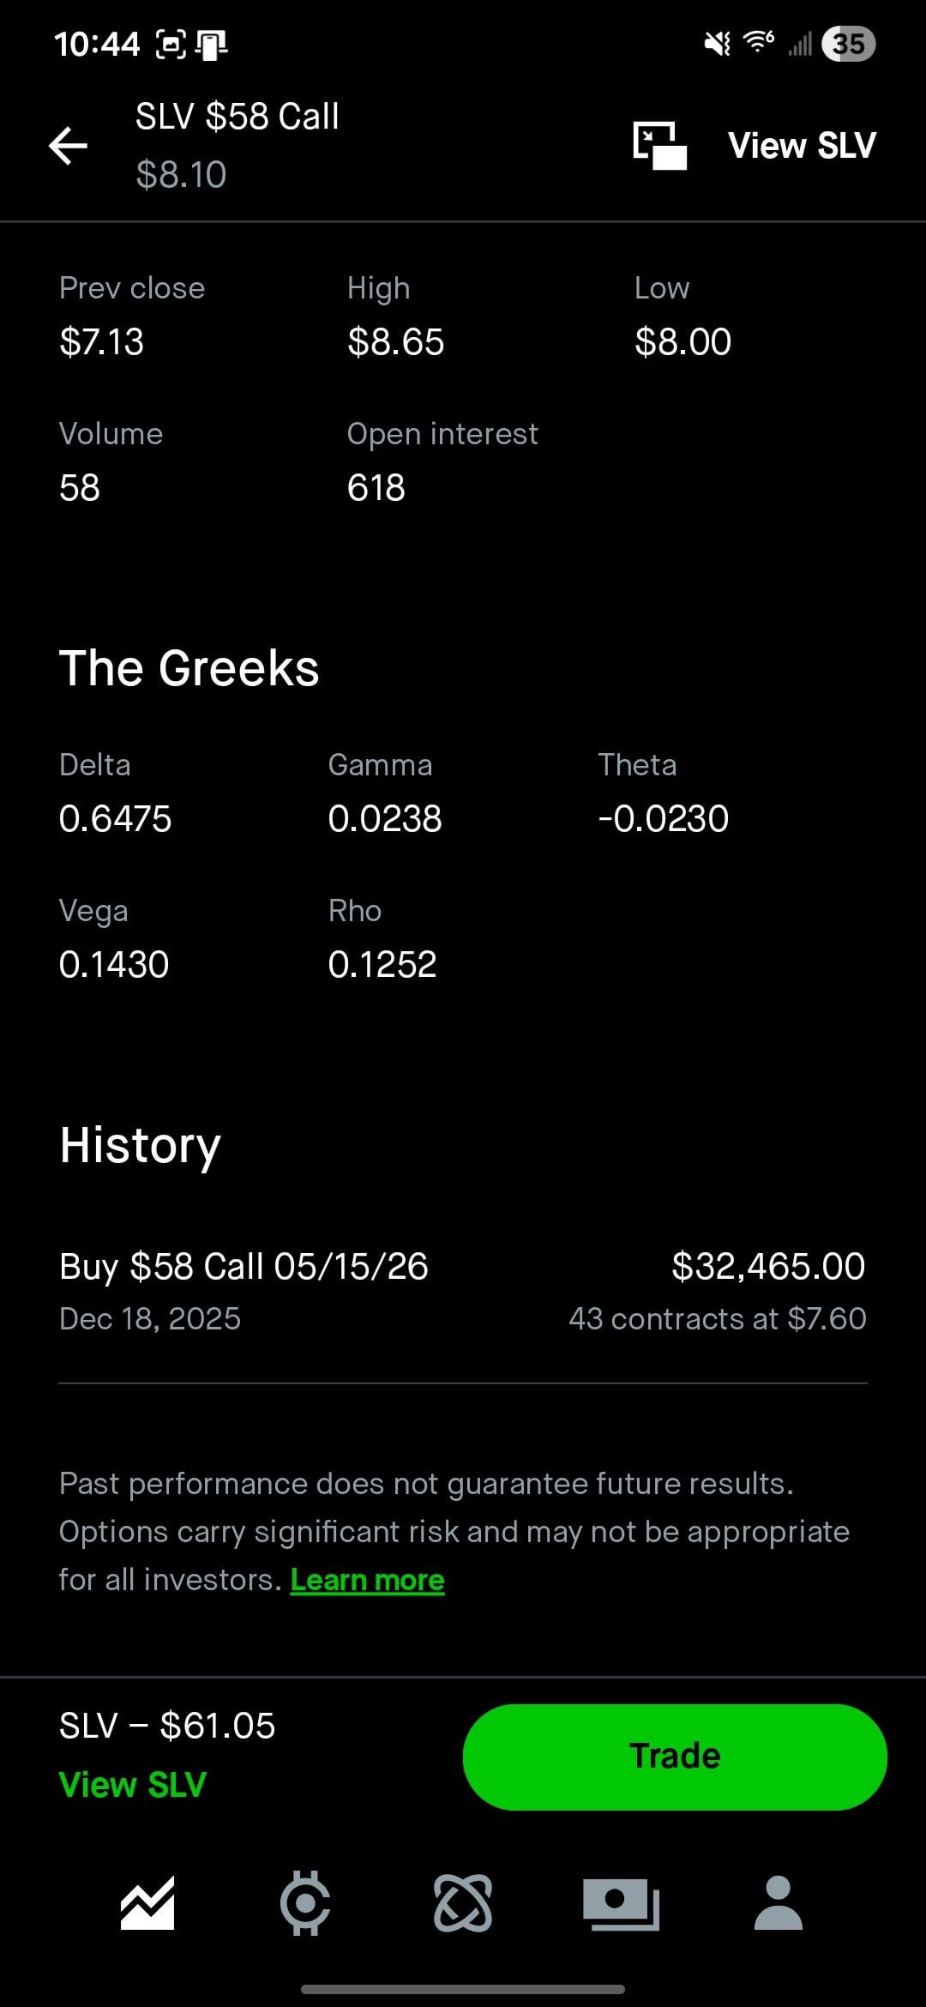Tap the back arrow icon
Viewport: 926px width, 2007px height.
click(x=69, y=145)
